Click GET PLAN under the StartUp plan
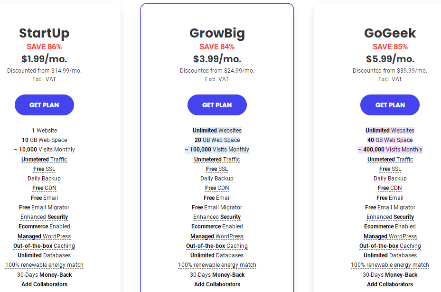Image resolution: width=441 pixels, height=292 pixels. click(44, 105)
